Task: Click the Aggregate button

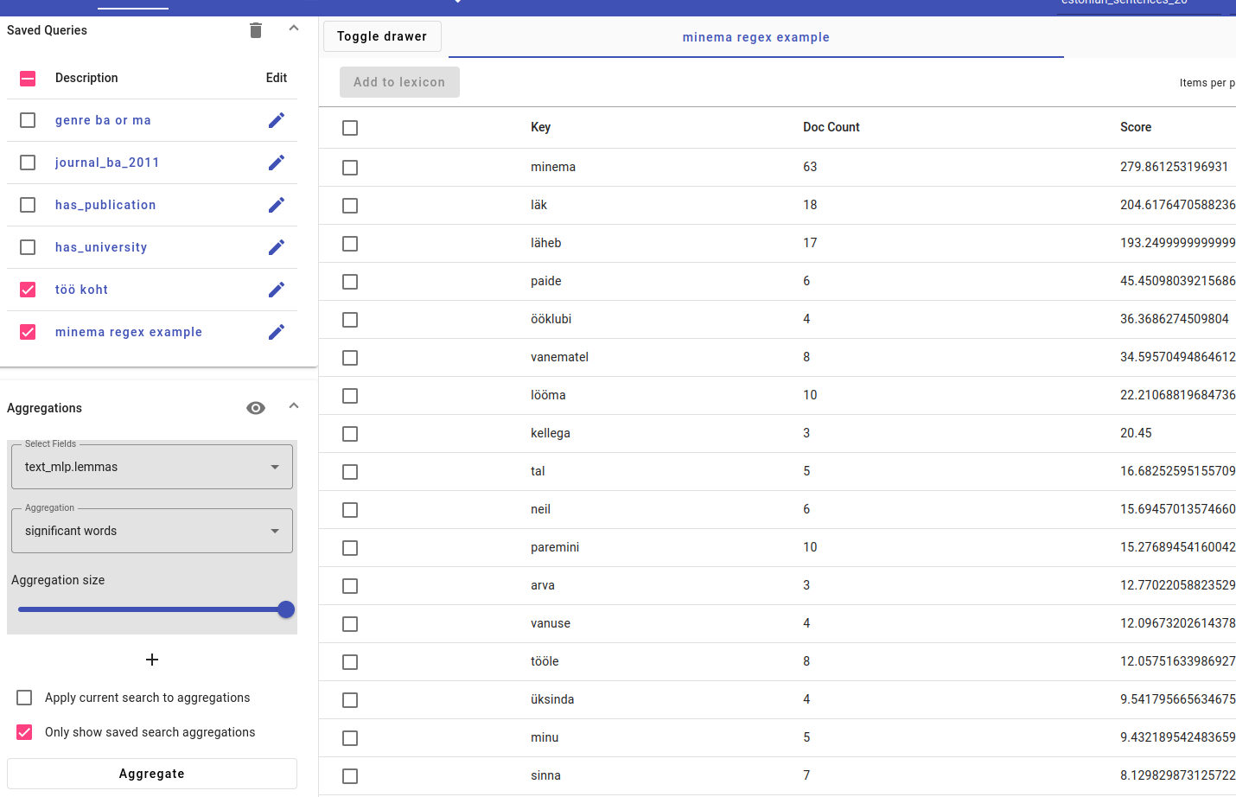Action: click(152, 774)
